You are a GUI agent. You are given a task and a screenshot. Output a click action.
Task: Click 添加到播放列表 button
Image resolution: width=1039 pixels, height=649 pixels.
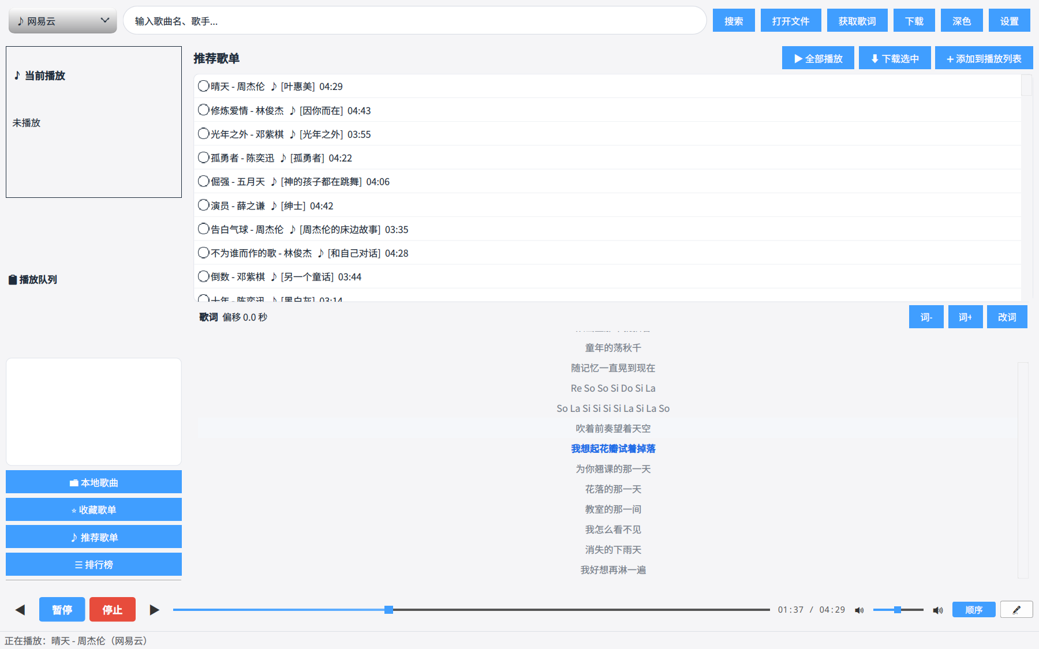(x=984, y=58)
